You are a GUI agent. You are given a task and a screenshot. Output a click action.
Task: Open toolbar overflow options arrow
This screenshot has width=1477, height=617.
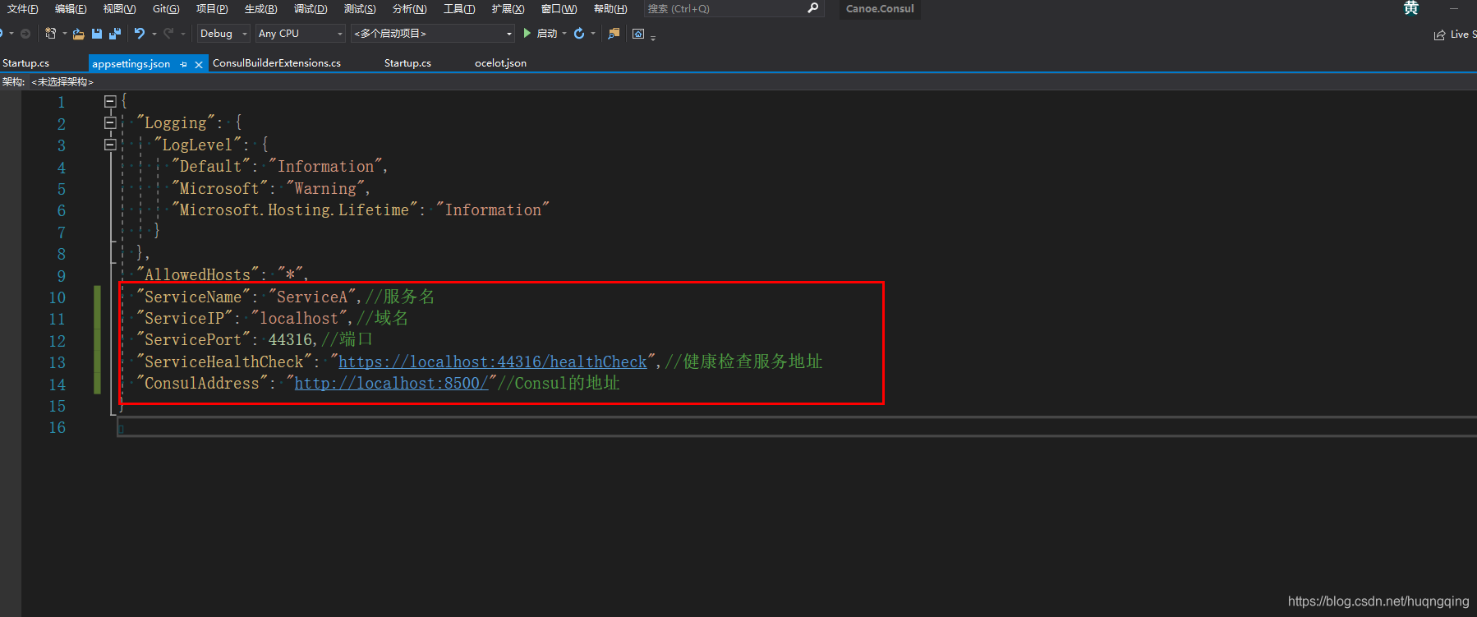(x=653, y=36)
